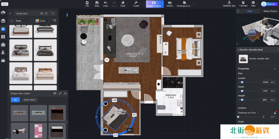Switch to the Select Room tab

coord(270,11)
